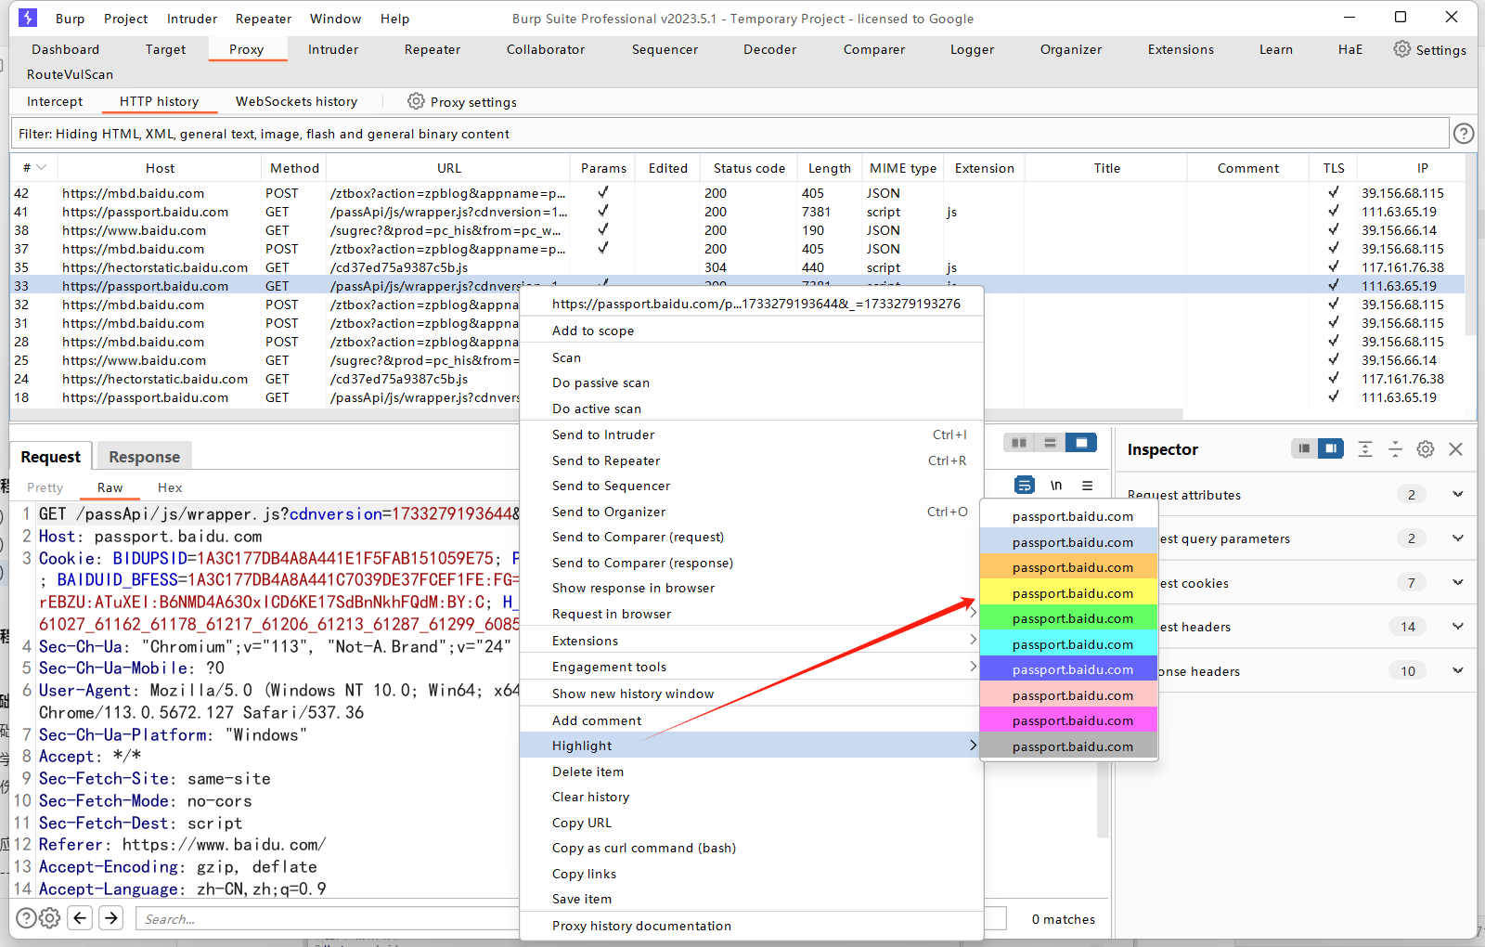The image size is (1485, 947).
Task: Switch to side-by-side request/response layout
Action: click(x=1019, y=443)
